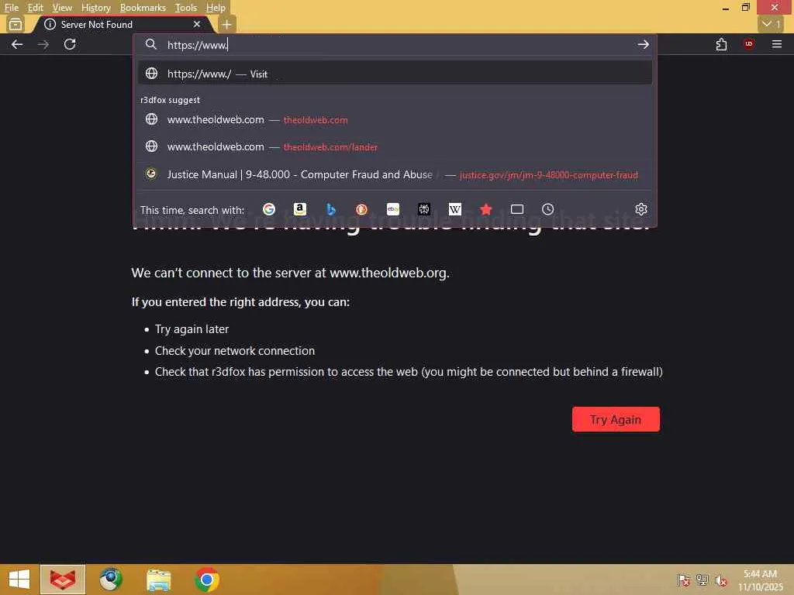Search this time with Amazon
The width and height of the screenshot is (794, 595).
[300, 209]
